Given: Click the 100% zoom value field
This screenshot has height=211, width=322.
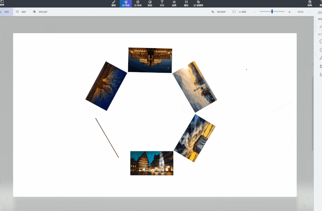Looking at the screenshot, I should tap(300, 12).
